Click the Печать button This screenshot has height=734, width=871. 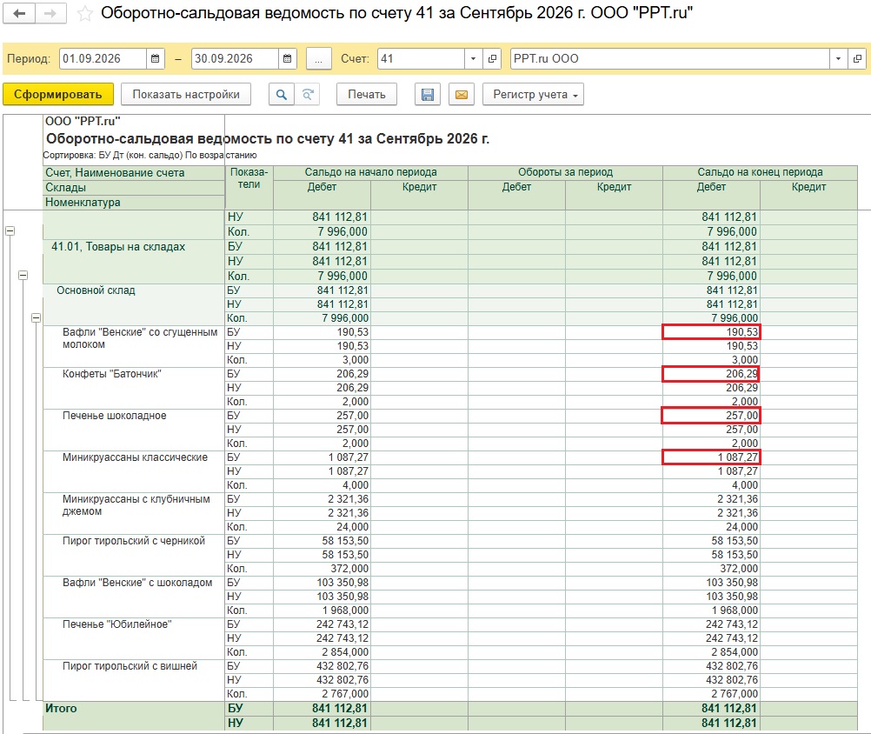click(x=367, y=95)
